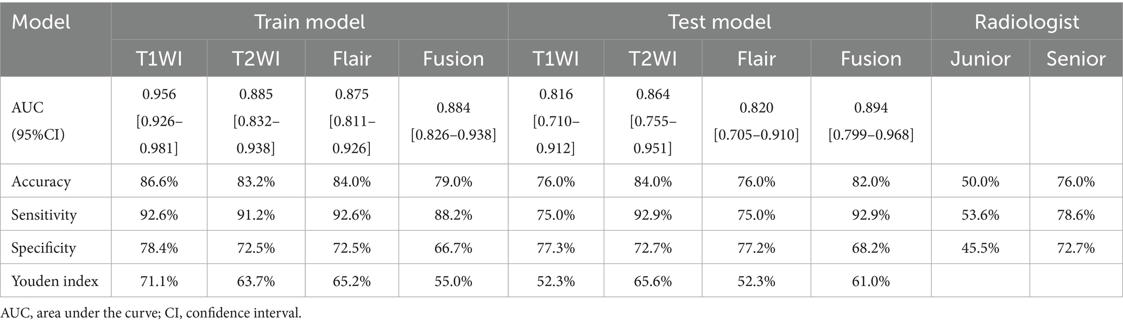Select the Specificity row label
This screenshot has width=1123, height=325.
coord(44,248)
